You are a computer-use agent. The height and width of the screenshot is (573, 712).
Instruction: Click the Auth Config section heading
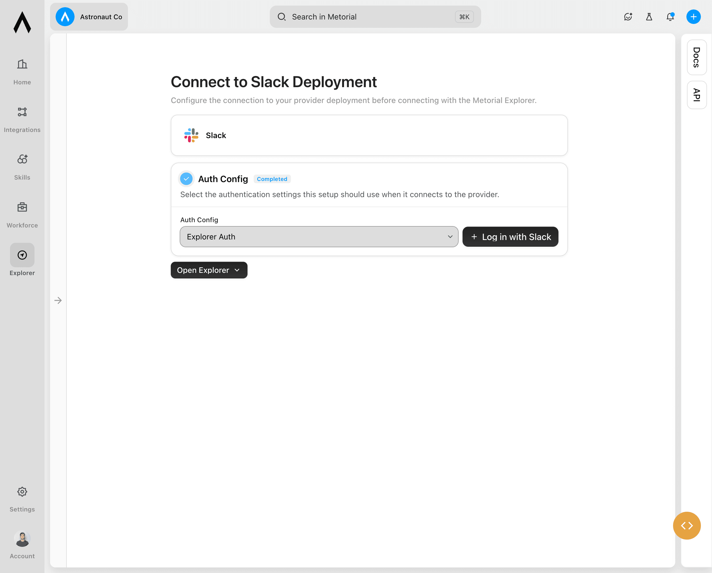(x=223, y=179)
